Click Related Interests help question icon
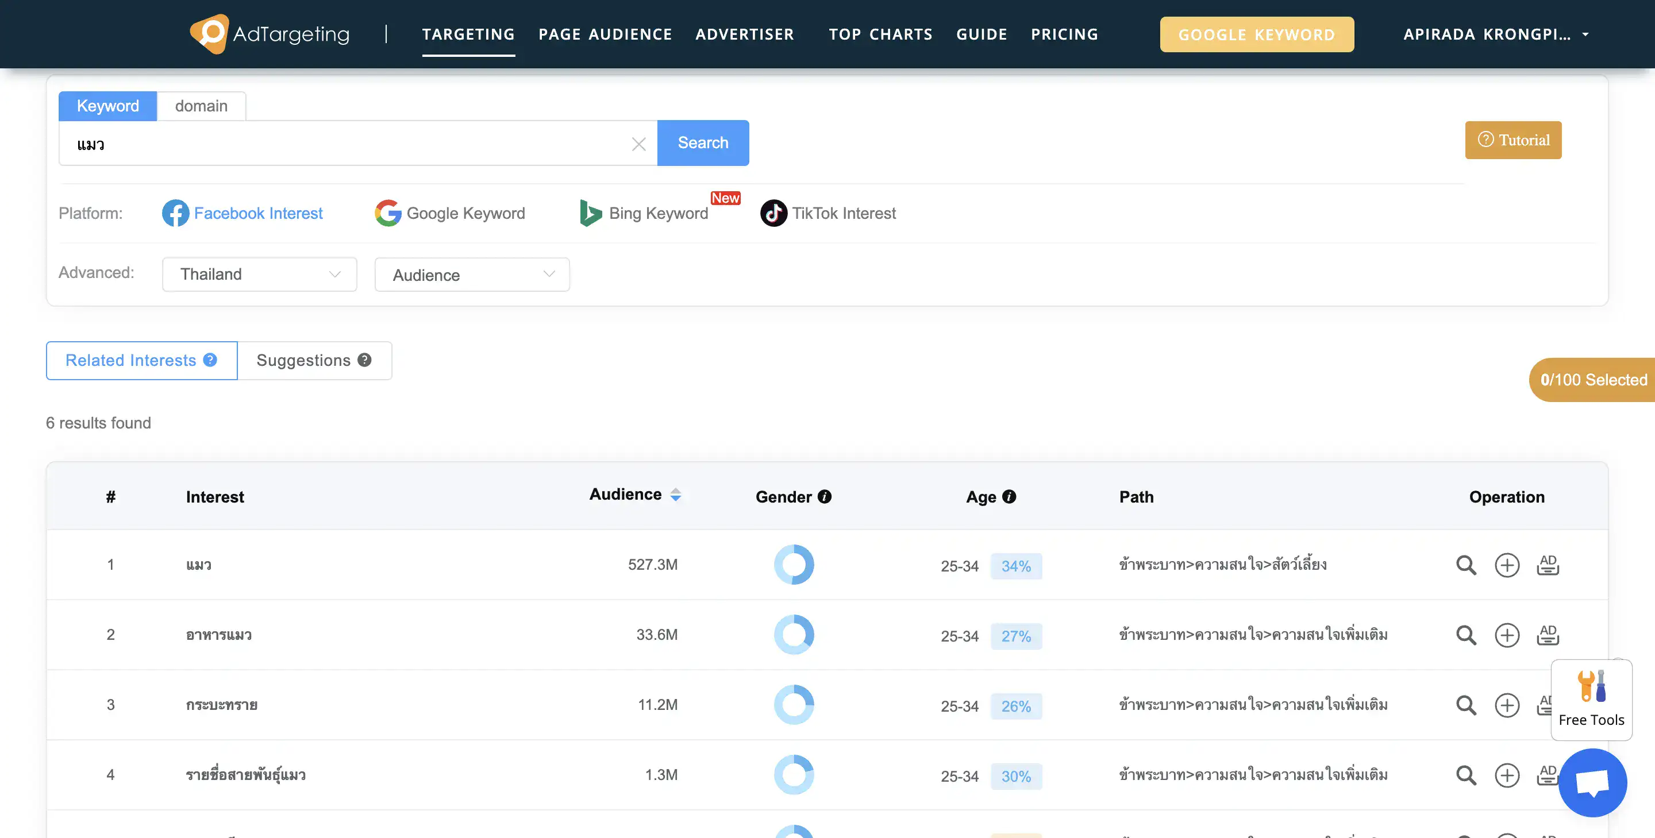The width and height of the screenshot is (1655, 838). point(210,360)
